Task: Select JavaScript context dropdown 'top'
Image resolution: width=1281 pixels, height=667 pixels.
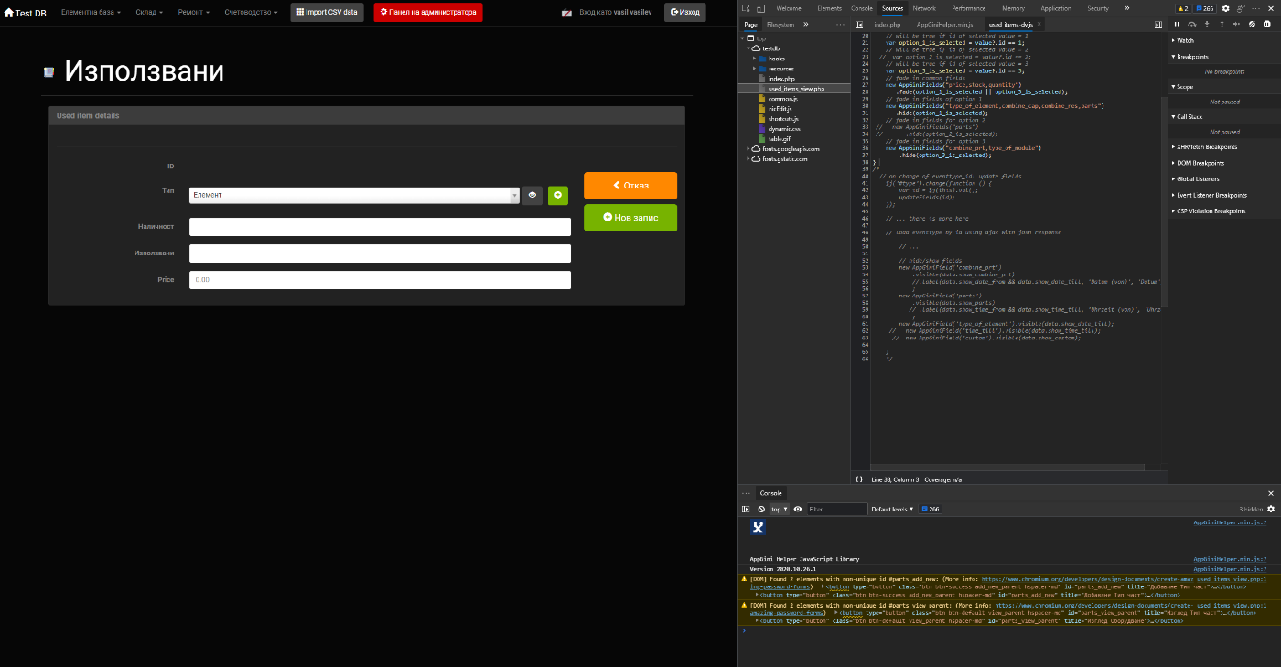Action: tap(779, 509)
